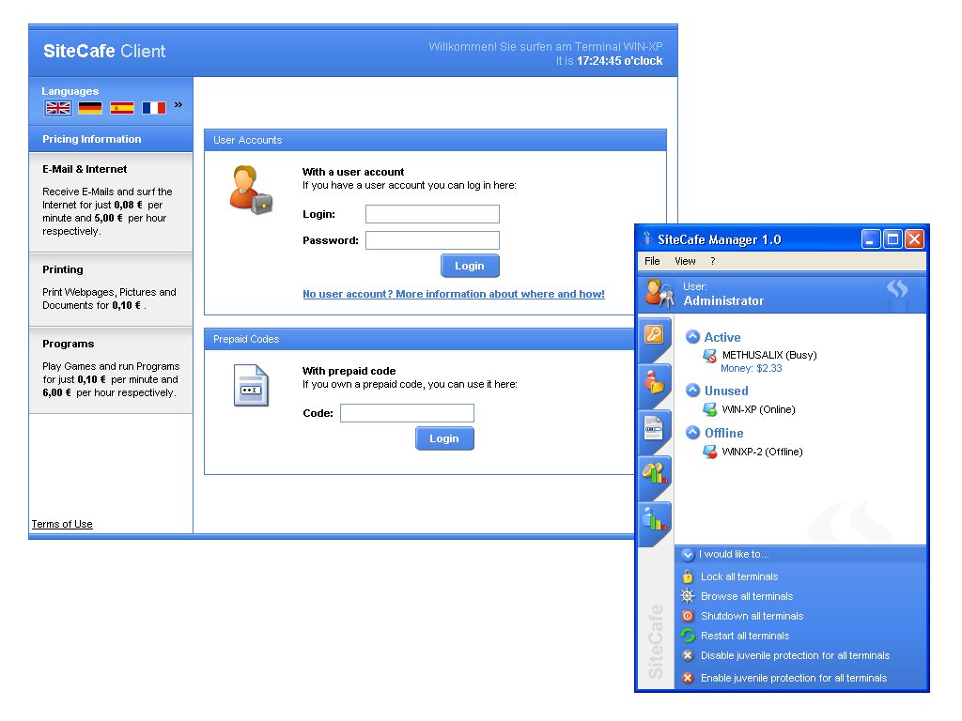
Task: Click the SiteCafe Manager title bar app icon
Action: point(647,238)
